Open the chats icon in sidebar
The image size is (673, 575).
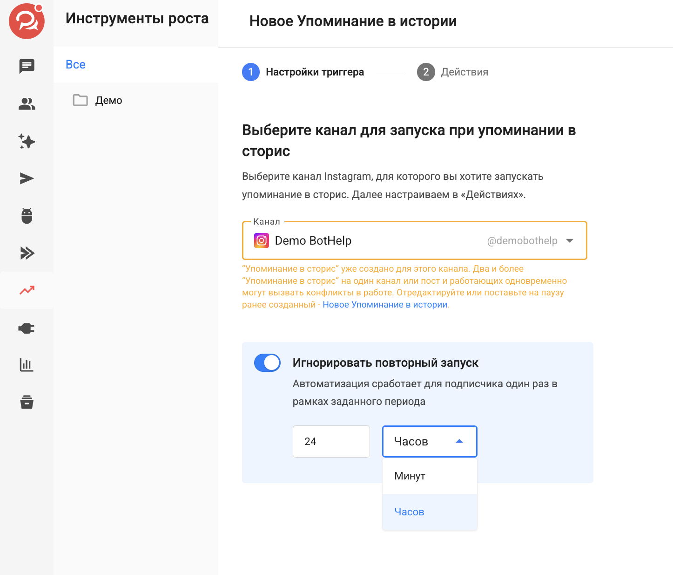click(27, 66)
